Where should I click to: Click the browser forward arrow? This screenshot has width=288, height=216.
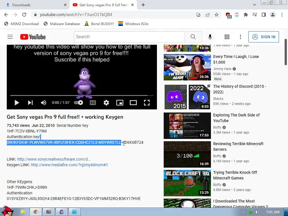(x=15, y=15)
